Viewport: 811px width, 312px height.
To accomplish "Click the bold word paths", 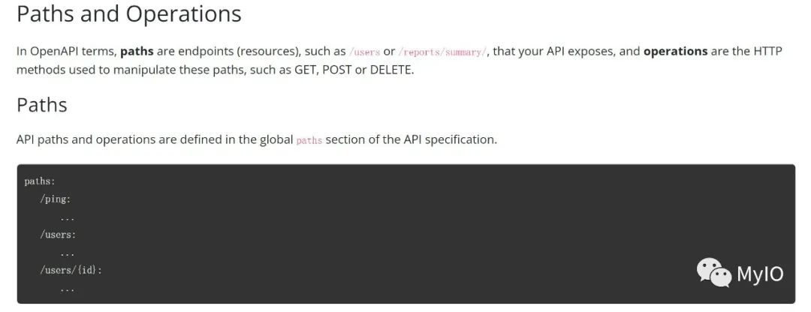I will click(137, 52).
